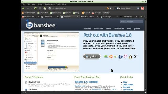
Task: Open the Forums bookmark
Action: click(67, 13)
